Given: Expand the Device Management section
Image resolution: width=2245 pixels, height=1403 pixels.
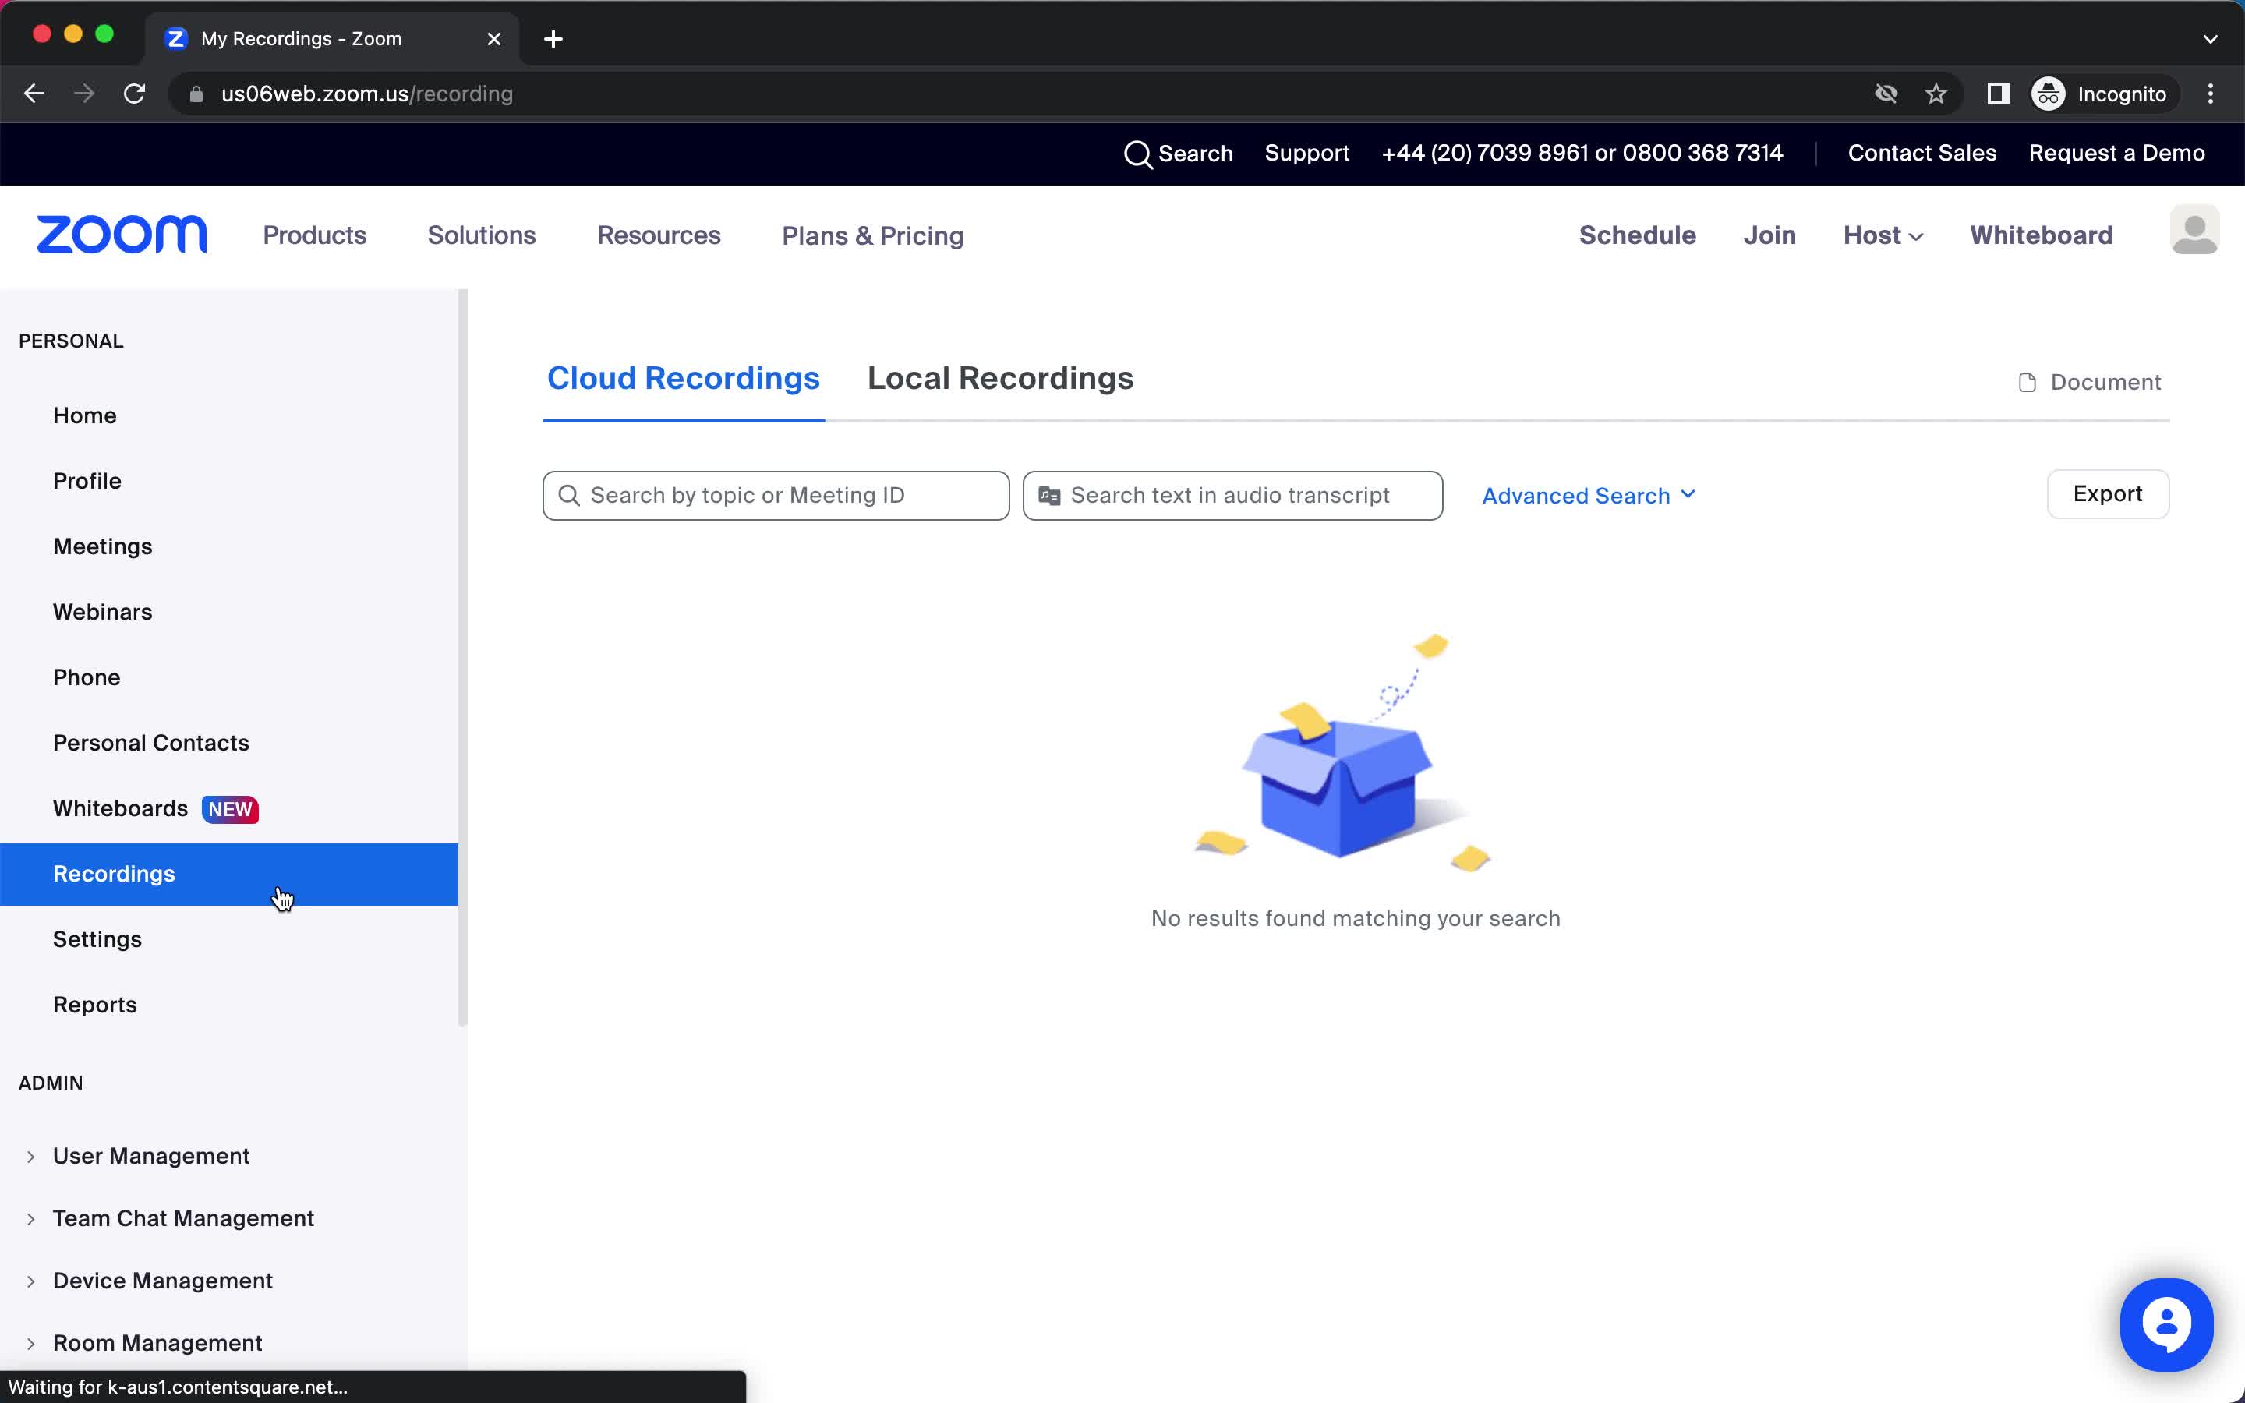Looking at the screenshot, I should 30,1280.
